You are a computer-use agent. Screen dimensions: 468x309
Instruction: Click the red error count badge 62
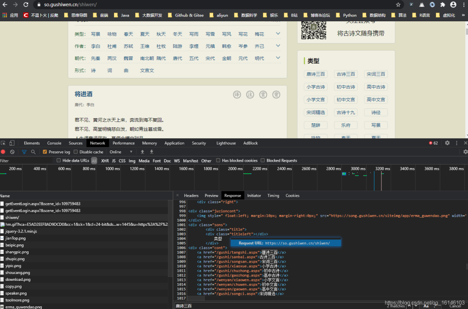pyautogui.click(x=433, y=143)
